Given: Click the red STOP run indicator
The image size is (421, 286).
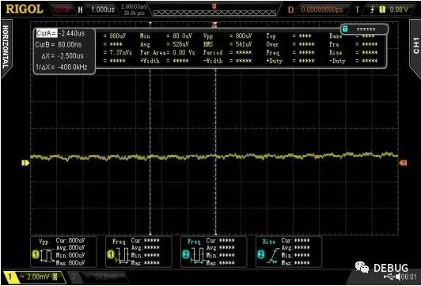Looking at the screenshot, I should click(x=62, y=9).
